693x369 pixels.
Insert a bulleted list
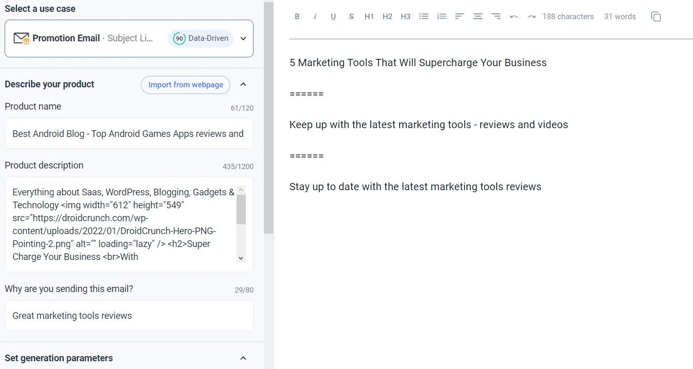(x=424, y=17)
